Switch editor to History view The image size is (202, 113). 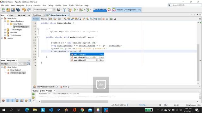44,19
